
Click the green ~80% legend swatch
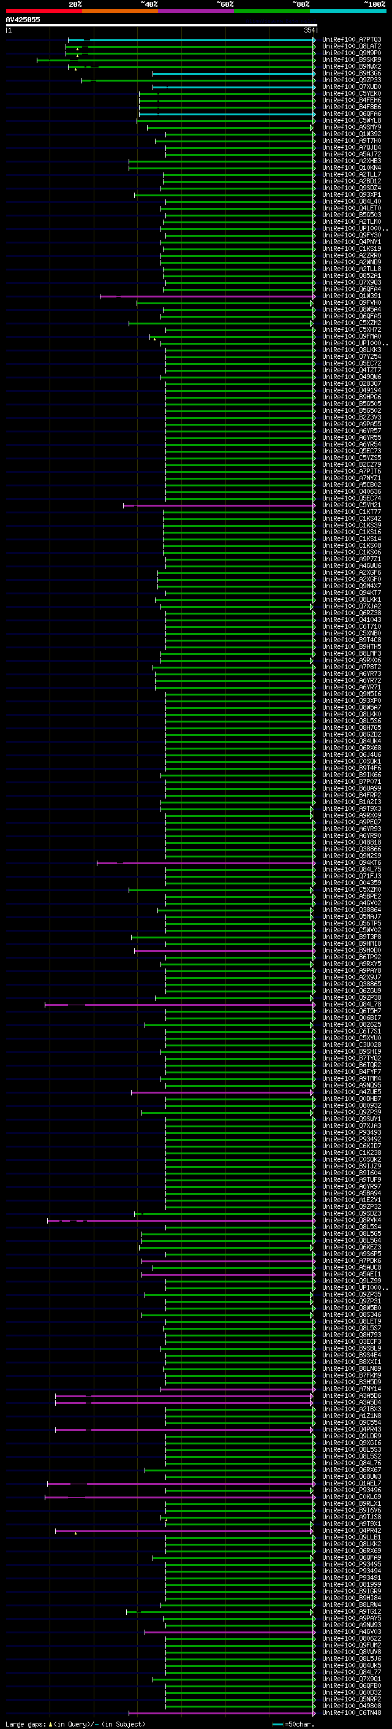(272, 11)
